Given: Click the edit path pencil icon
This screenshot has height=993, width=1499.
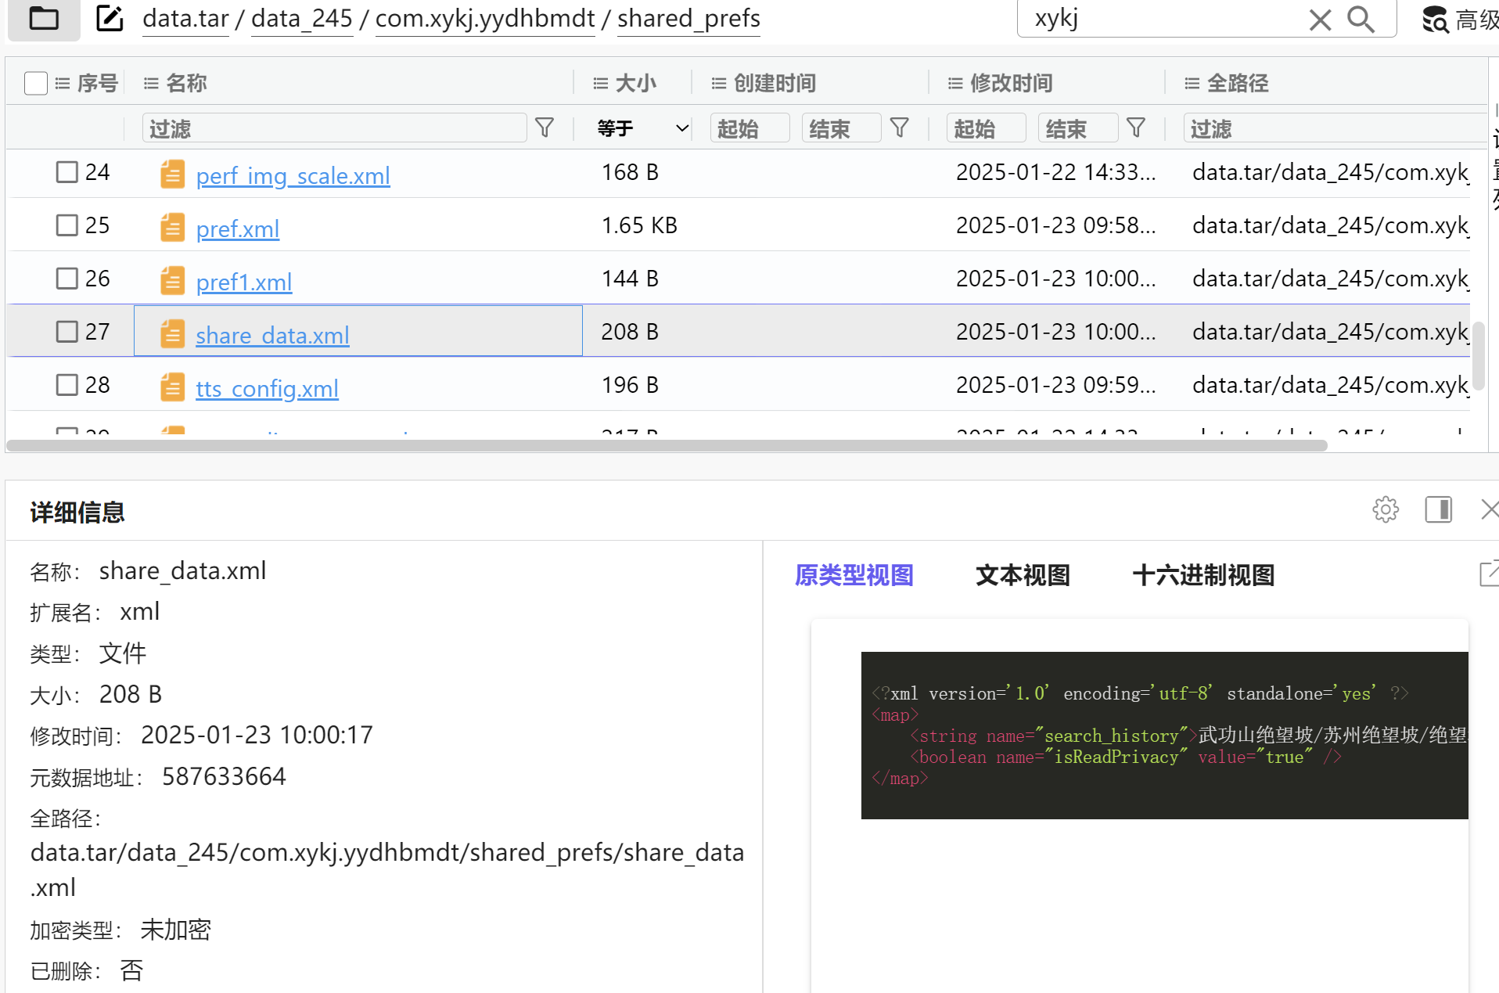Looking at the screenshot, I should pyautogui.click(x=110, y=18).
